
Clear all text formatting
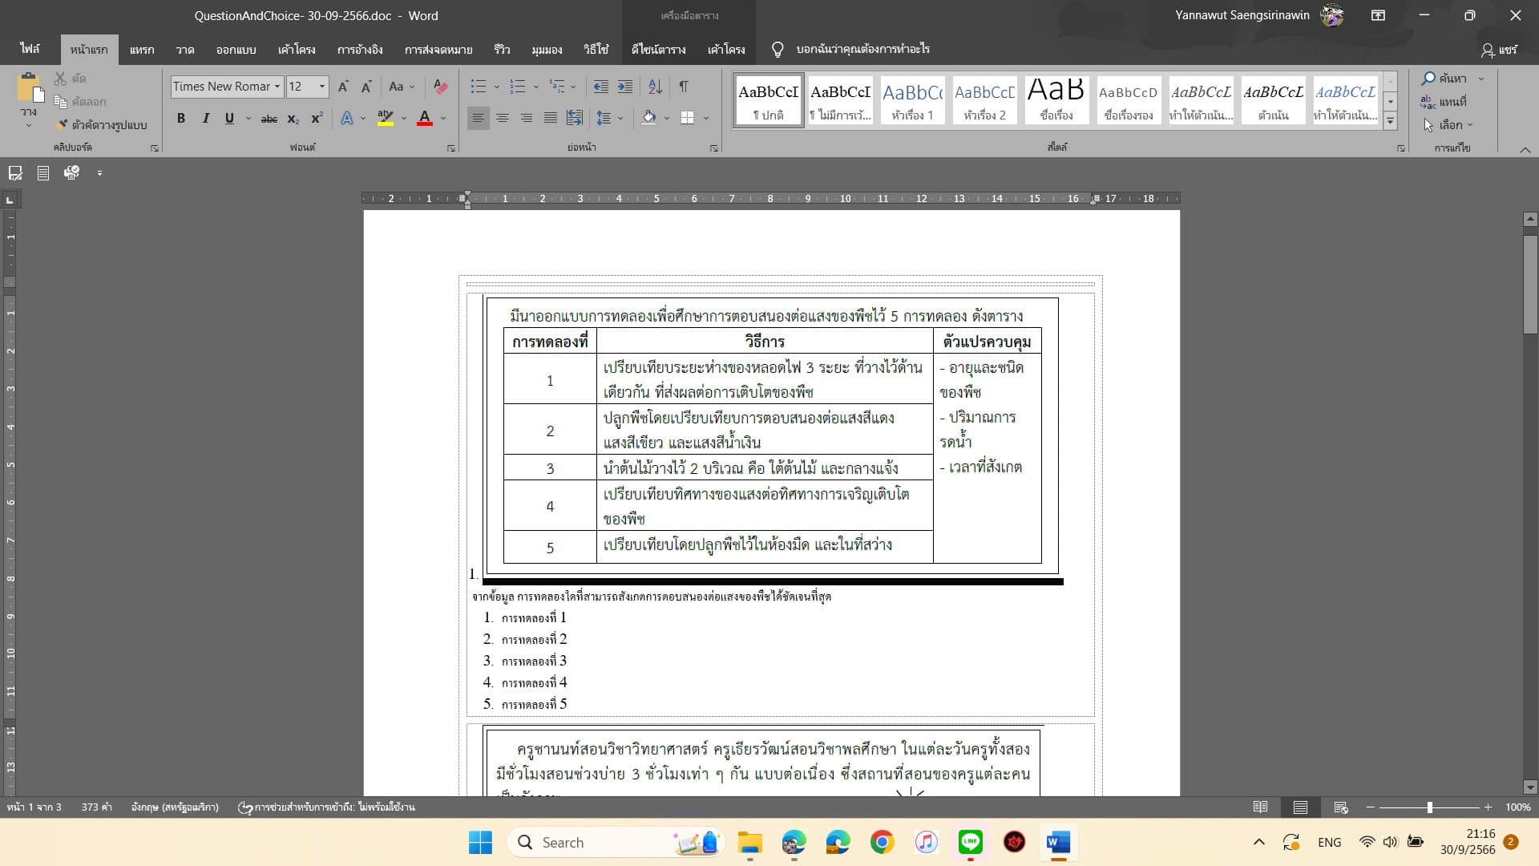[x=440, y=86]
